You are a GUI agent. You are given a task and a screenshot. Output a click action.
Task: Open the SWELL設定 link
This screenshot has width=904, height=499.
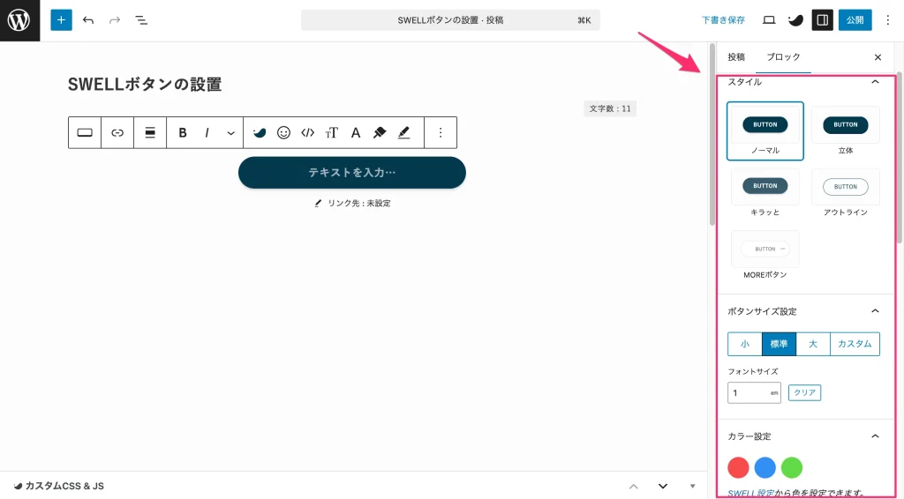(x=750, y=493)
